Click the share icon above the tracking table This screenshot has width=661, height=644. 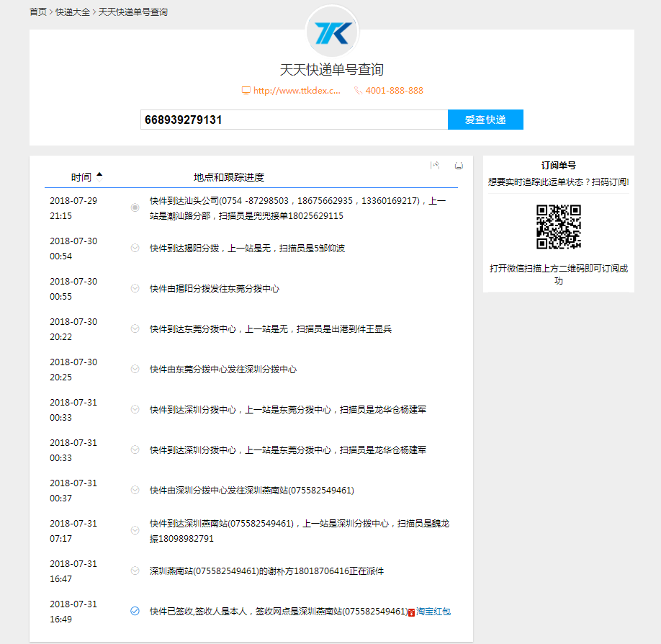435,166
